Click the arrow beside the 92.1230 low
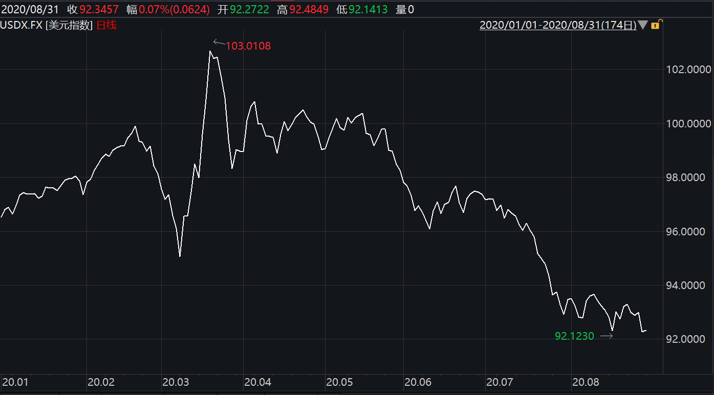 607,336
